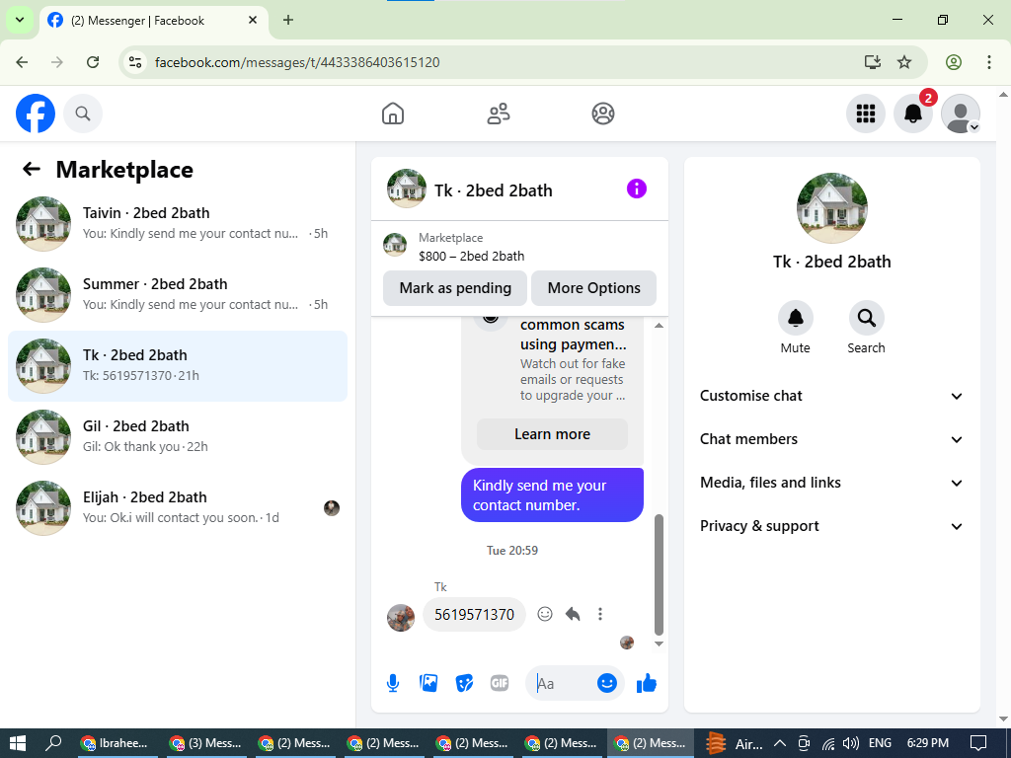The width and height of the screenshot is (1011, 758).
Task: Click Learn more about scams
Action: click(x=552, y=434)
